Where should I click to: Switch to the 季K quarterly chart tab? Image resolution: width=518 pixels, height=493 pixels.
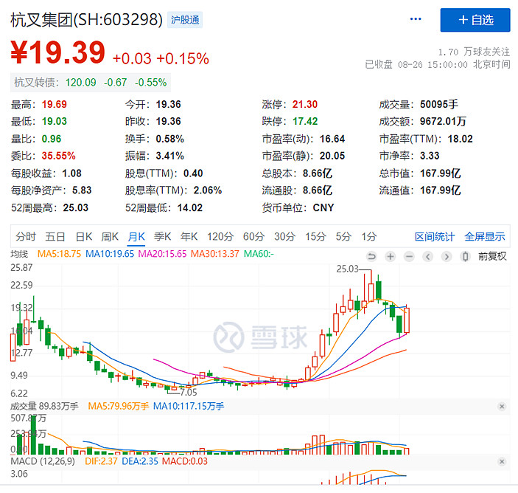pos(163,237)
